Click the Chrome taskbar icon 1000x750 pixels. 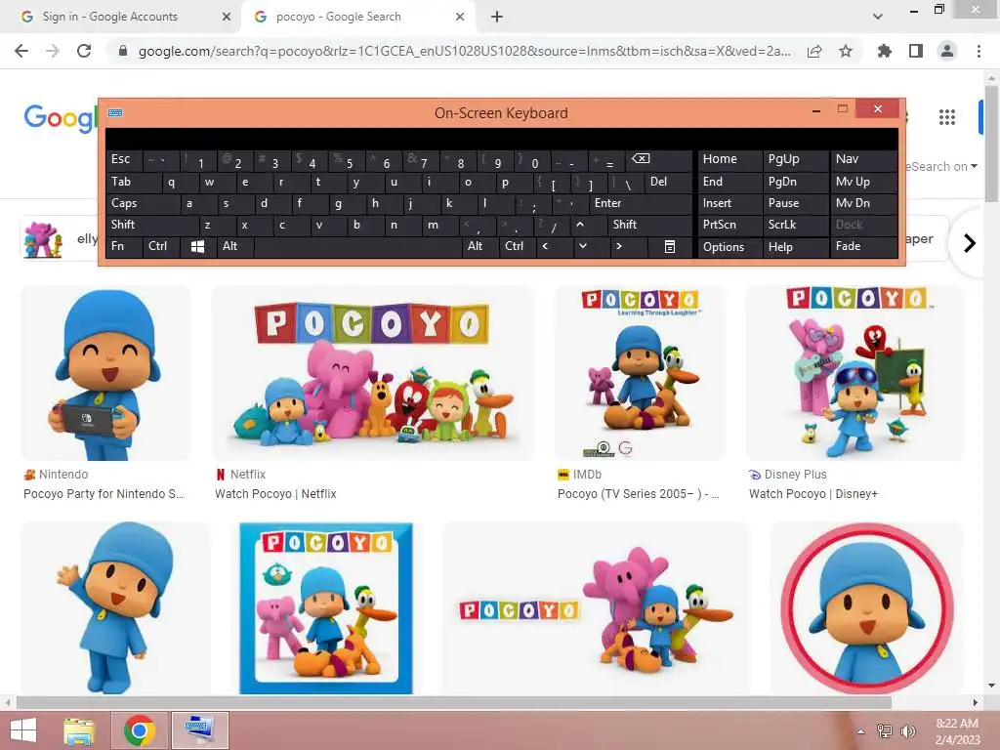pos(140,730)
